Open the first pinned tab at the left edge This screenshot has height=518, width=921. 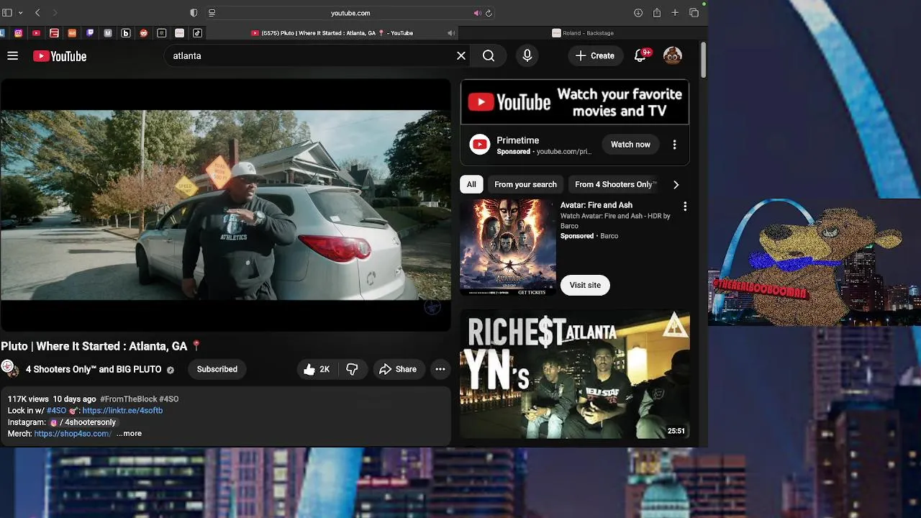(x=3, y=32)
